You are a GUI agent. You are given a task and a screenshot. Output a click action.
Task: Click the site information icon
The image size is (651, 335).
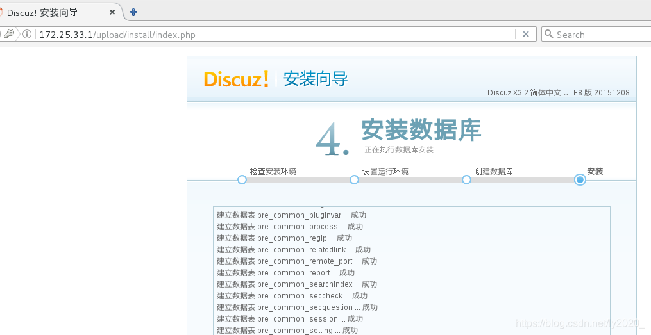click(27, 34)
